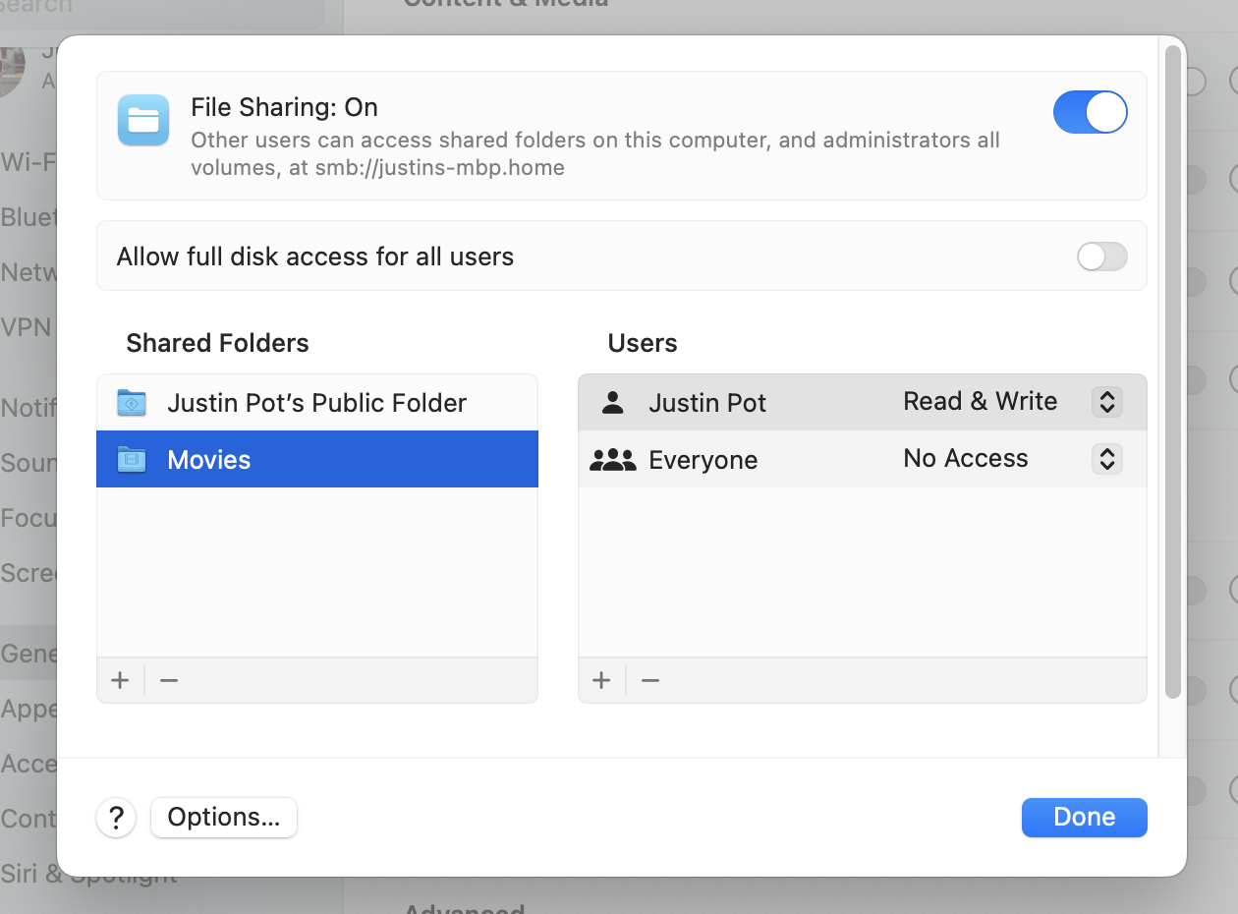Viewport: 1238px width, 914px height.
Task: Remove selected shared folder with minus button
Action: 169,680
